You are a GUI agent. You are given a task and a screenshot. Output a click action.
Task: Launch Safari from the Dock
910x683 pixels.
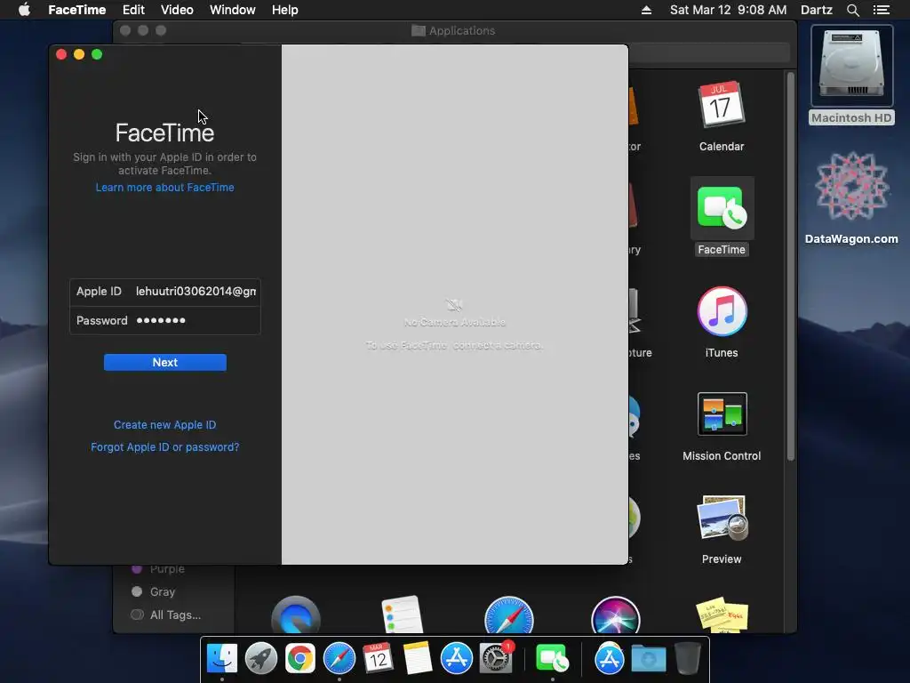(339, 658)
